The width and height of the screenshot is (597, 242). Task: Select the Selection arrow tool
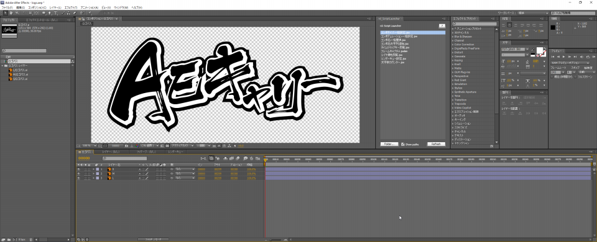point(5,12)
